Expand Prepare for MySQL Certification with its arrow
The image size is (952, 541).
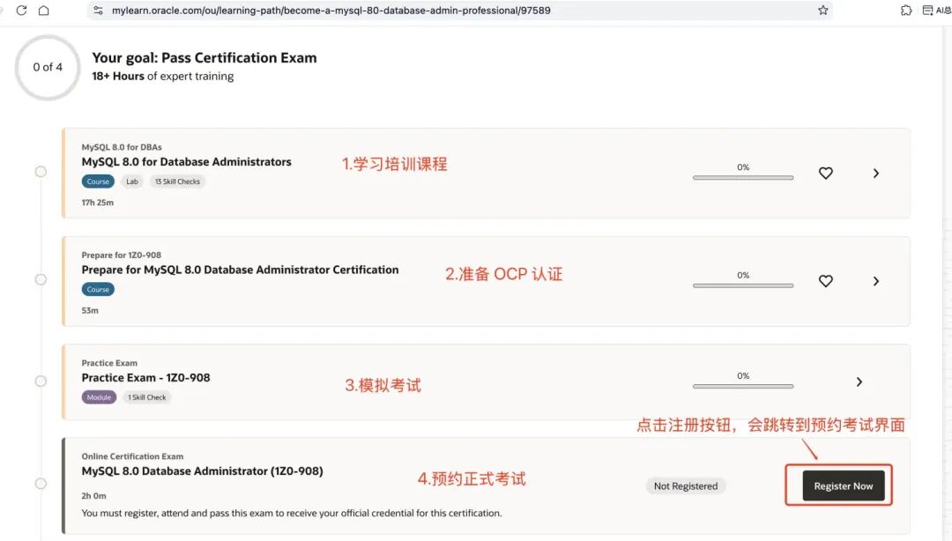[x=875, y=281]
